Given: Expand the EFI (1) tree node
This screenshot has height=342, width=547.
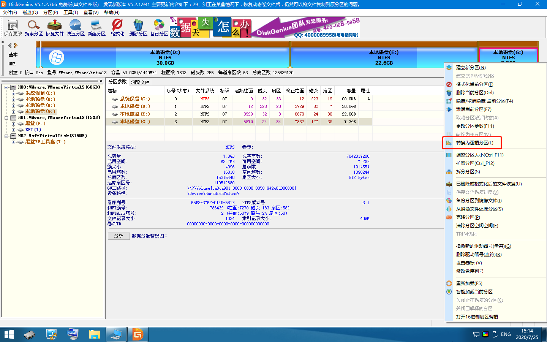Looking at the screenshot, I should pos(13,130).
